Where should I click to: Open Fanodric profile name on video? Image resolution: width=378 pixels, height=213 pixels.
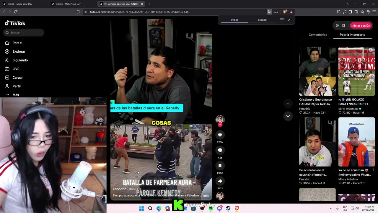tap(120, 189)
